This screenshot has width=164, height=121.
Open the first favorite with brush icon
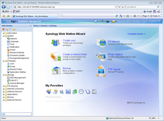[49, 92]
